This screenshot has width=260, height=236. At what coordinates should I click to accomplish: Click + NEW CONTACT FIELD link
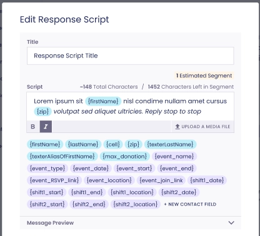[190, 204]
